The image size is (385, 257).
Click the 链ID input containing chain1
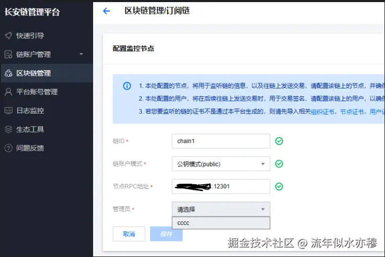pos(221,141)
